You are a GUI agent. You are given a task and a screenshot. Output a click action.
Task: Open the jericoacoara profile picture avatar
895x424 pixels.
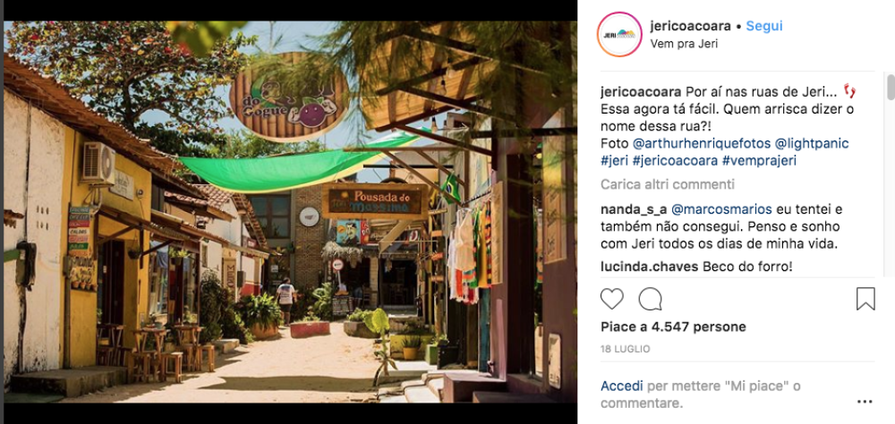click(619, 34)
